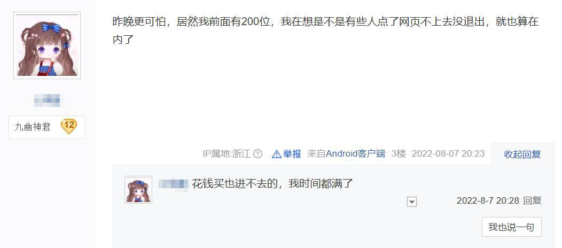Screen dimensions: 562x248
Task: Select the gold level 12 badge icon
Action: coord(69,127)
